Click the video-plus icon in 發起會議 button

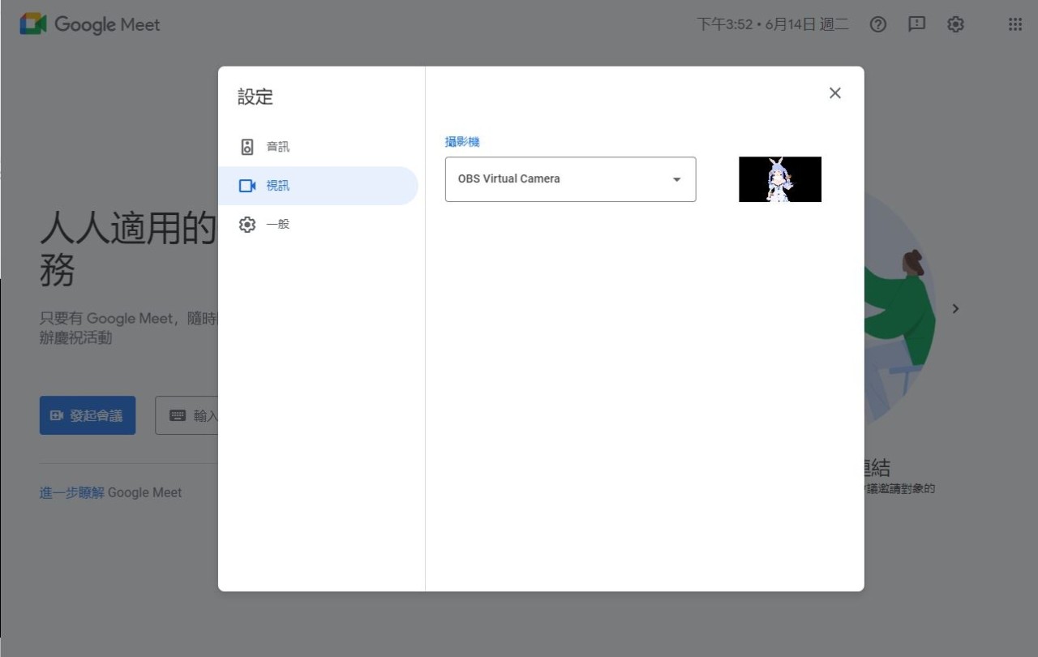tap(57, 415)
